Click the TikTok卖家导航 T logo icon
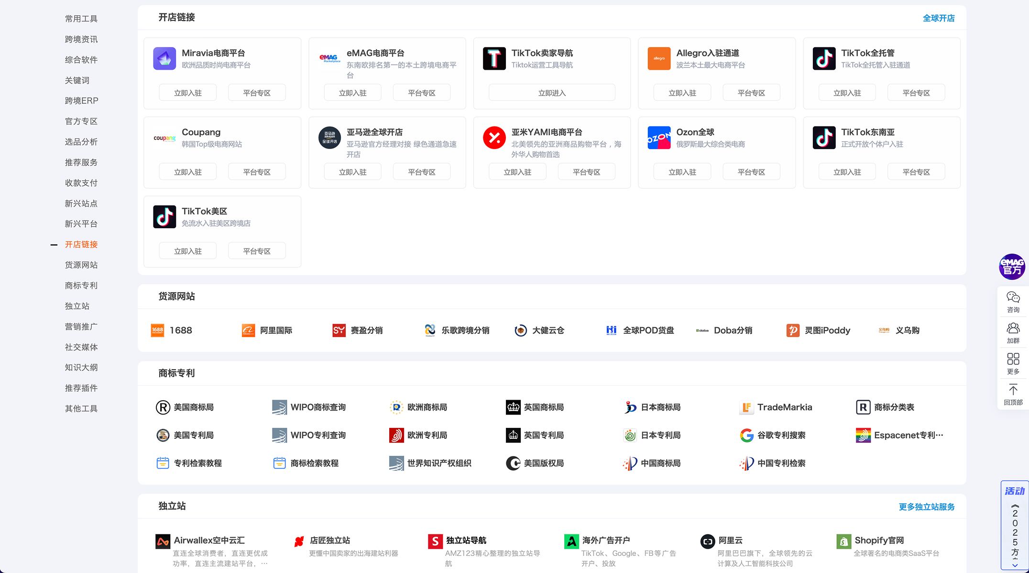 click(x=494, y=59)
